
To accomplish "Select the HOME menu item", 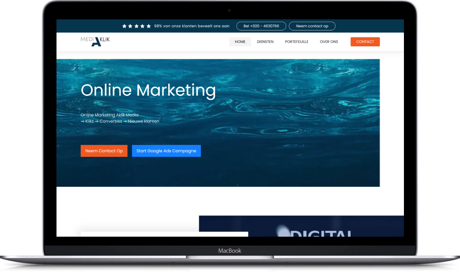I will click(x=240, y=42).
